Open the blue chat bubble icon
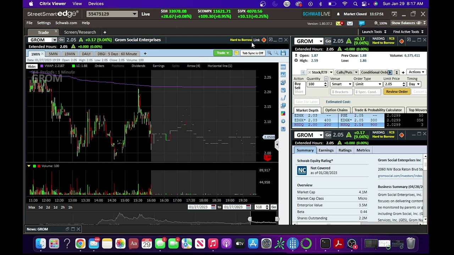 pos(362,23)
